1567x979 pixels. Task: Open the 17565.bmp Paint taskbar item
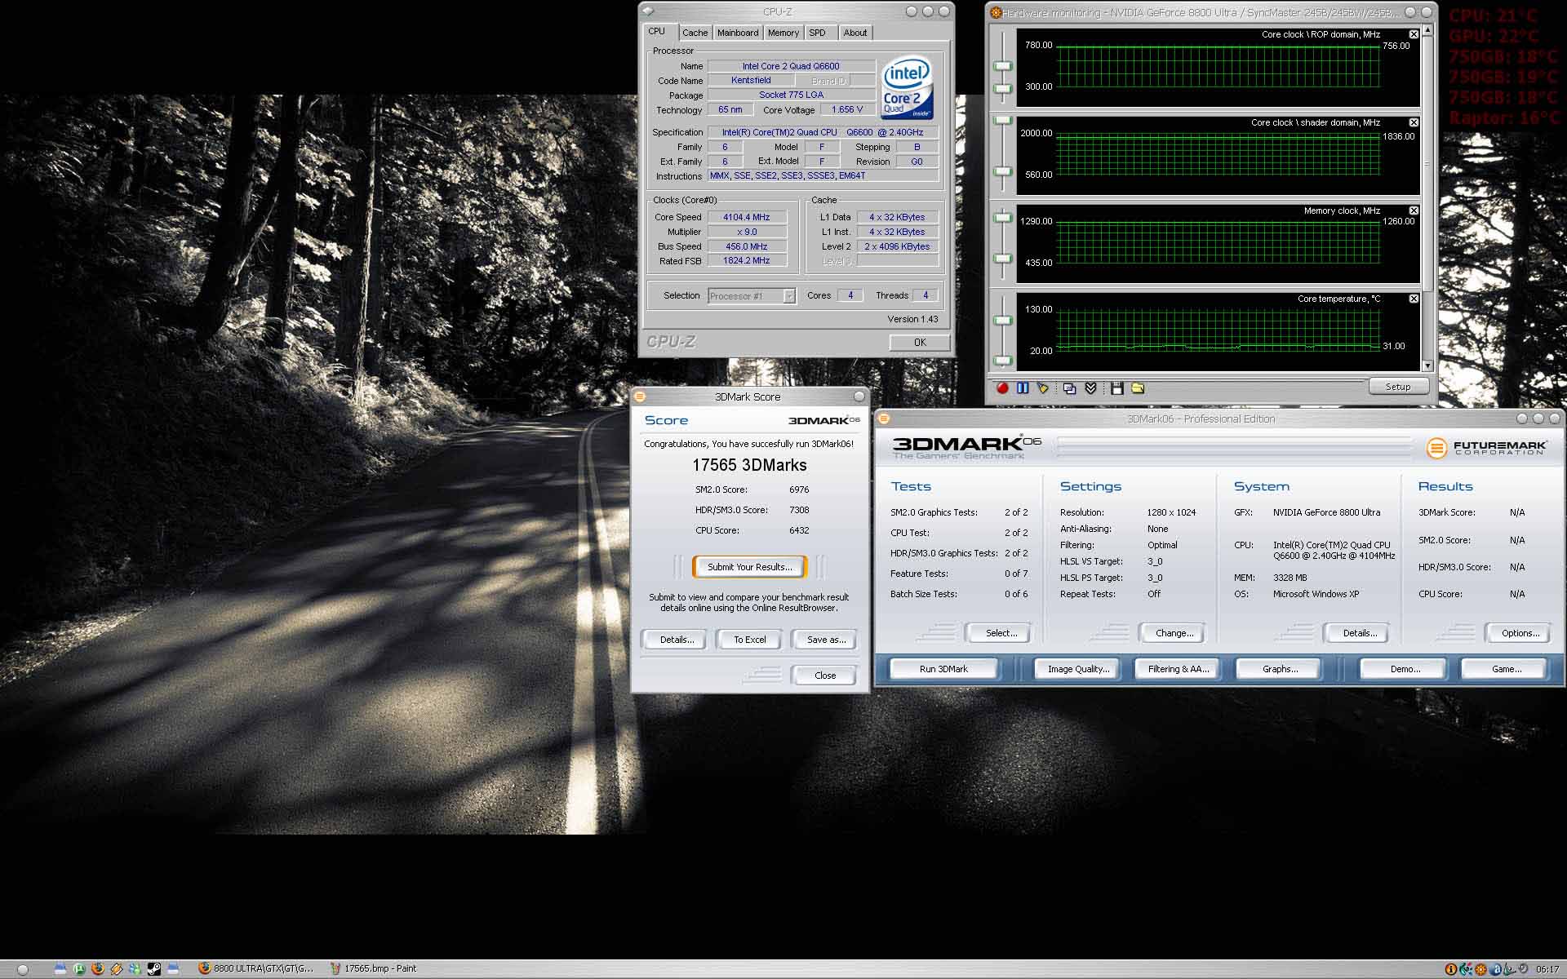[374, 969]
